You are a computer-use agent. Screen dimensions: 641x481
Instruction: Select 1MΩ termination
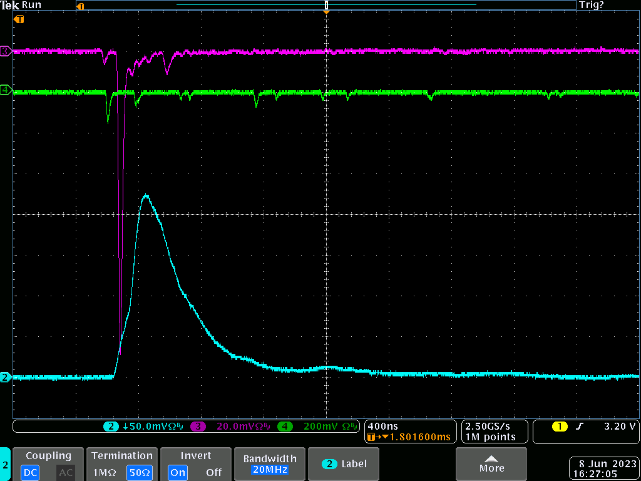(x=104, y=473)
